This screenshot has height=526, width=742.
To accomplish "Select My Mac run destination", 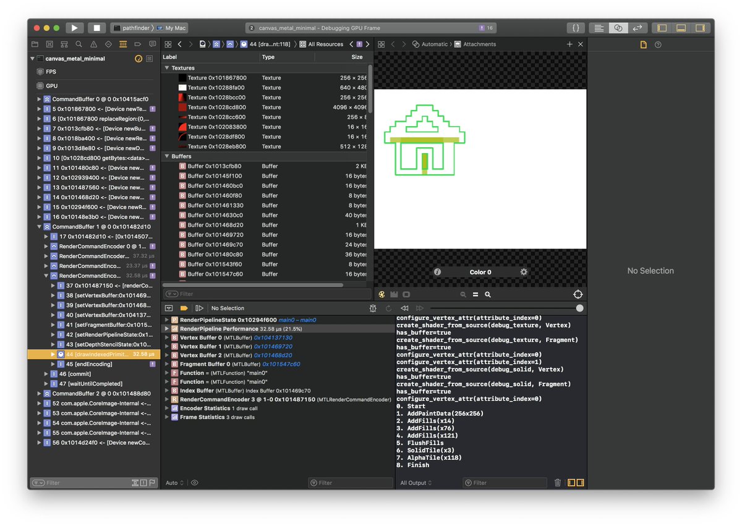I will pos(172,28).
